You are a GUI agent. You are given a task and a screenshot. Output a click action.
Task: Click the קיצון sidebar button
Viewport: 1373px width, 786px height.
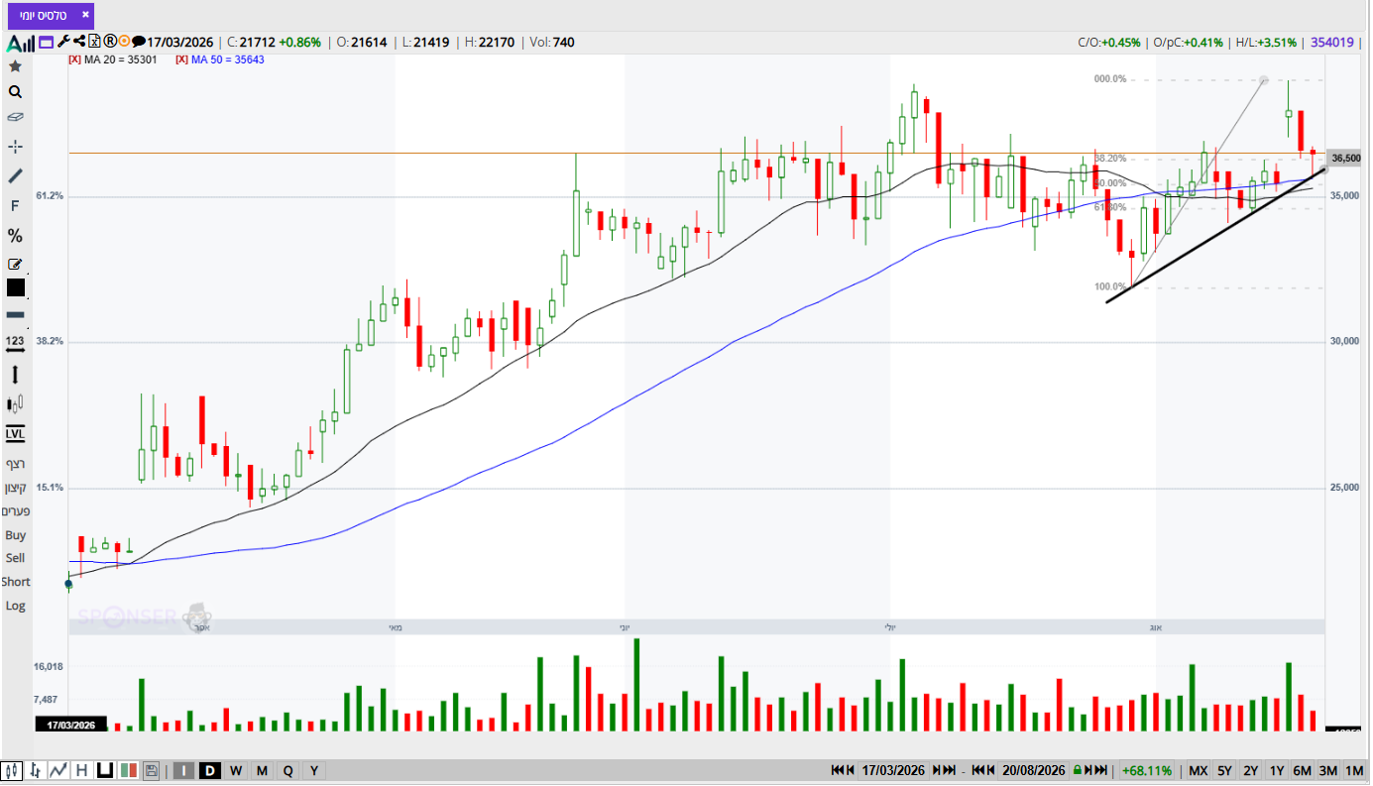(15, 488)
